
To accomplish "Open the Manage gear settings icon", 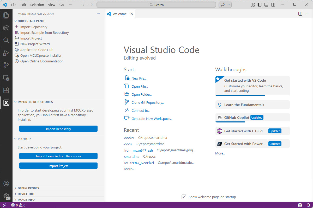I will coord(6,196).
